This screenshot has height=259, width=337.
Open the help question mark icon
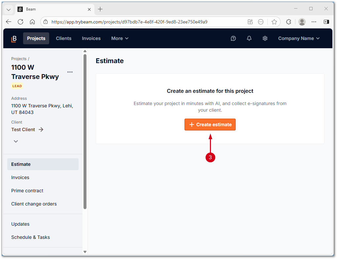coord(233,38)
